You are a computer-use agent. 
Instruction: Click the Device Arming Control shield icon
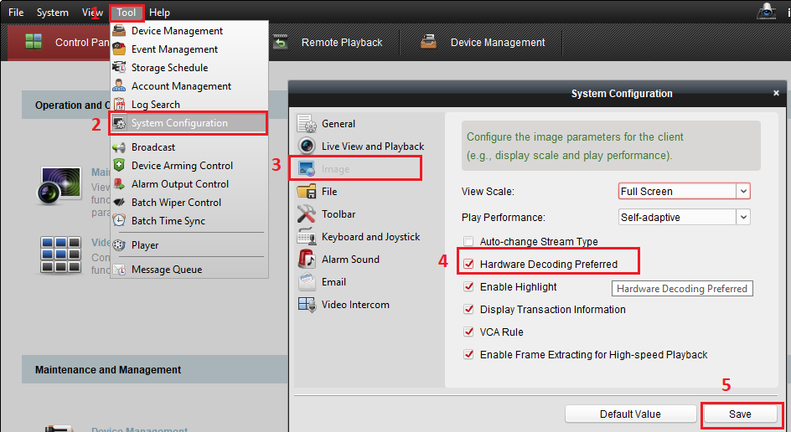point(119,166)
